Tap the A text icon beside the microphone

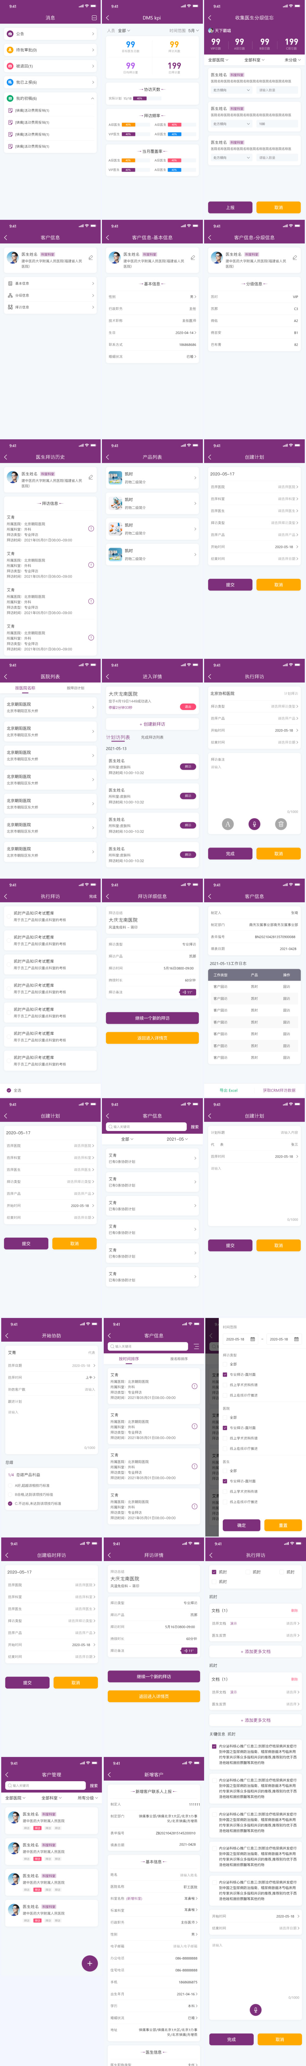point(227,824)
